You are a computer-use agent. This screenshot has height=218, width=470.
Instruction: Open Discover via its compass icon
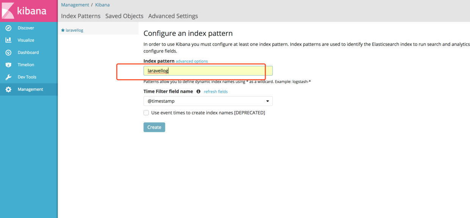tap(8, 28)
